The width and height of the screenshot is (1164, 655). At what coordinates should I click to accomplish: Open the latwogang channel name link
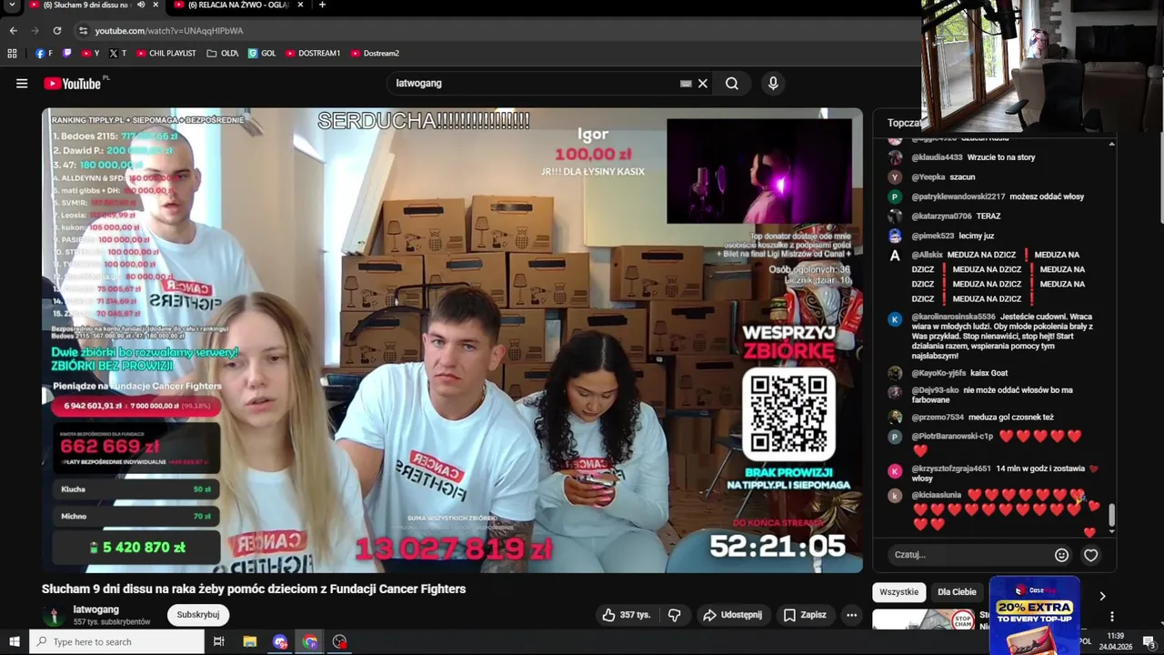coord(96,610)
